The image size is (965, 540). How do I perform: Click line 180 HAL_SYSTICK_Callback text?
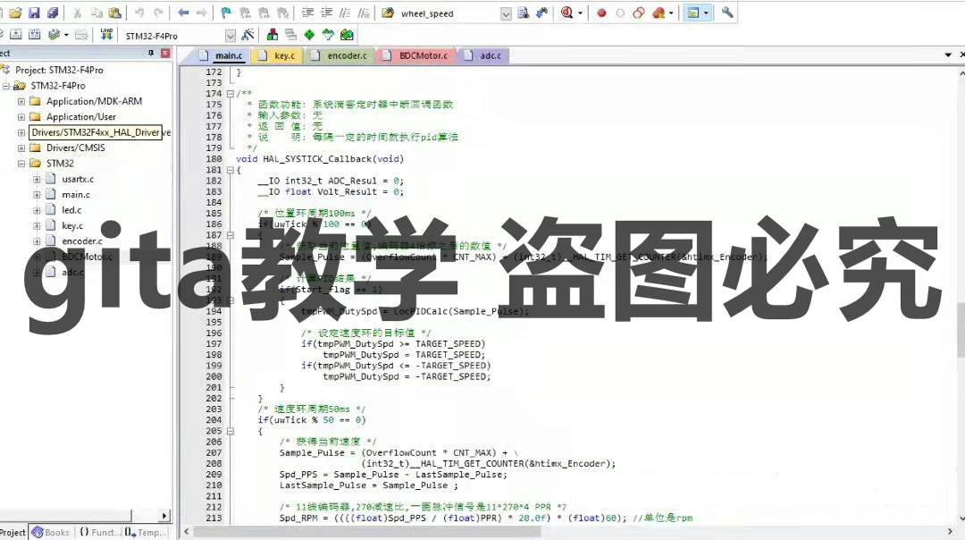pos(319,159)
